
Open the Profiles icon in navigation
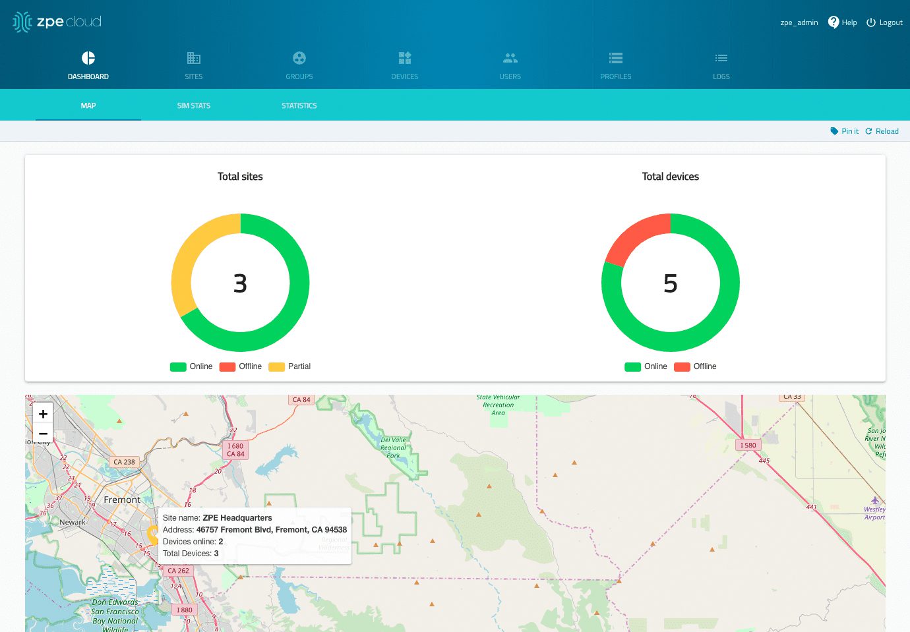click(615, 59)
